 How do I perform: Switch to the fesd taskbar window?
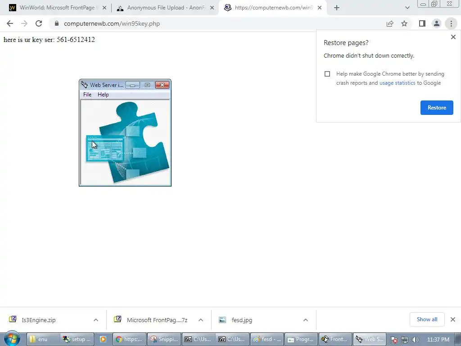[x=267, y=339]
